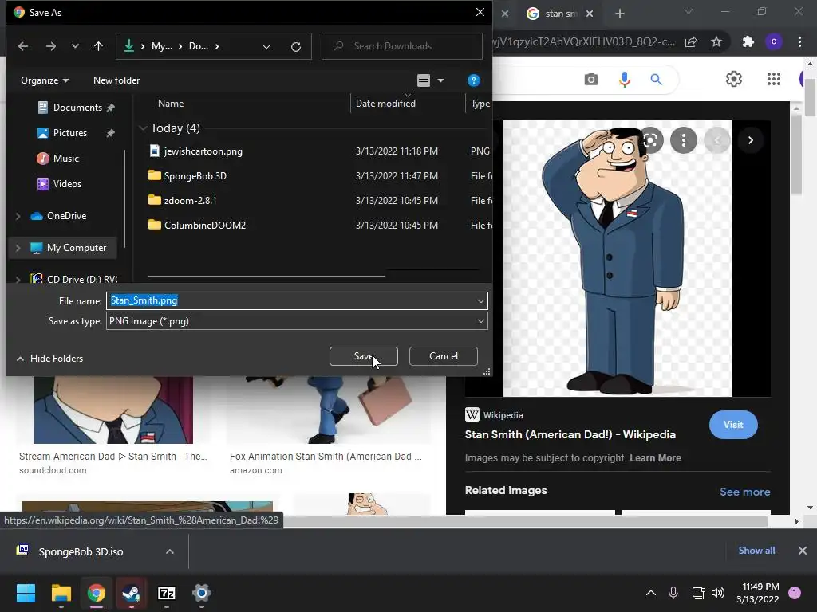
Task: Open Steam from the taskbar
Action: tap(132, 593)
